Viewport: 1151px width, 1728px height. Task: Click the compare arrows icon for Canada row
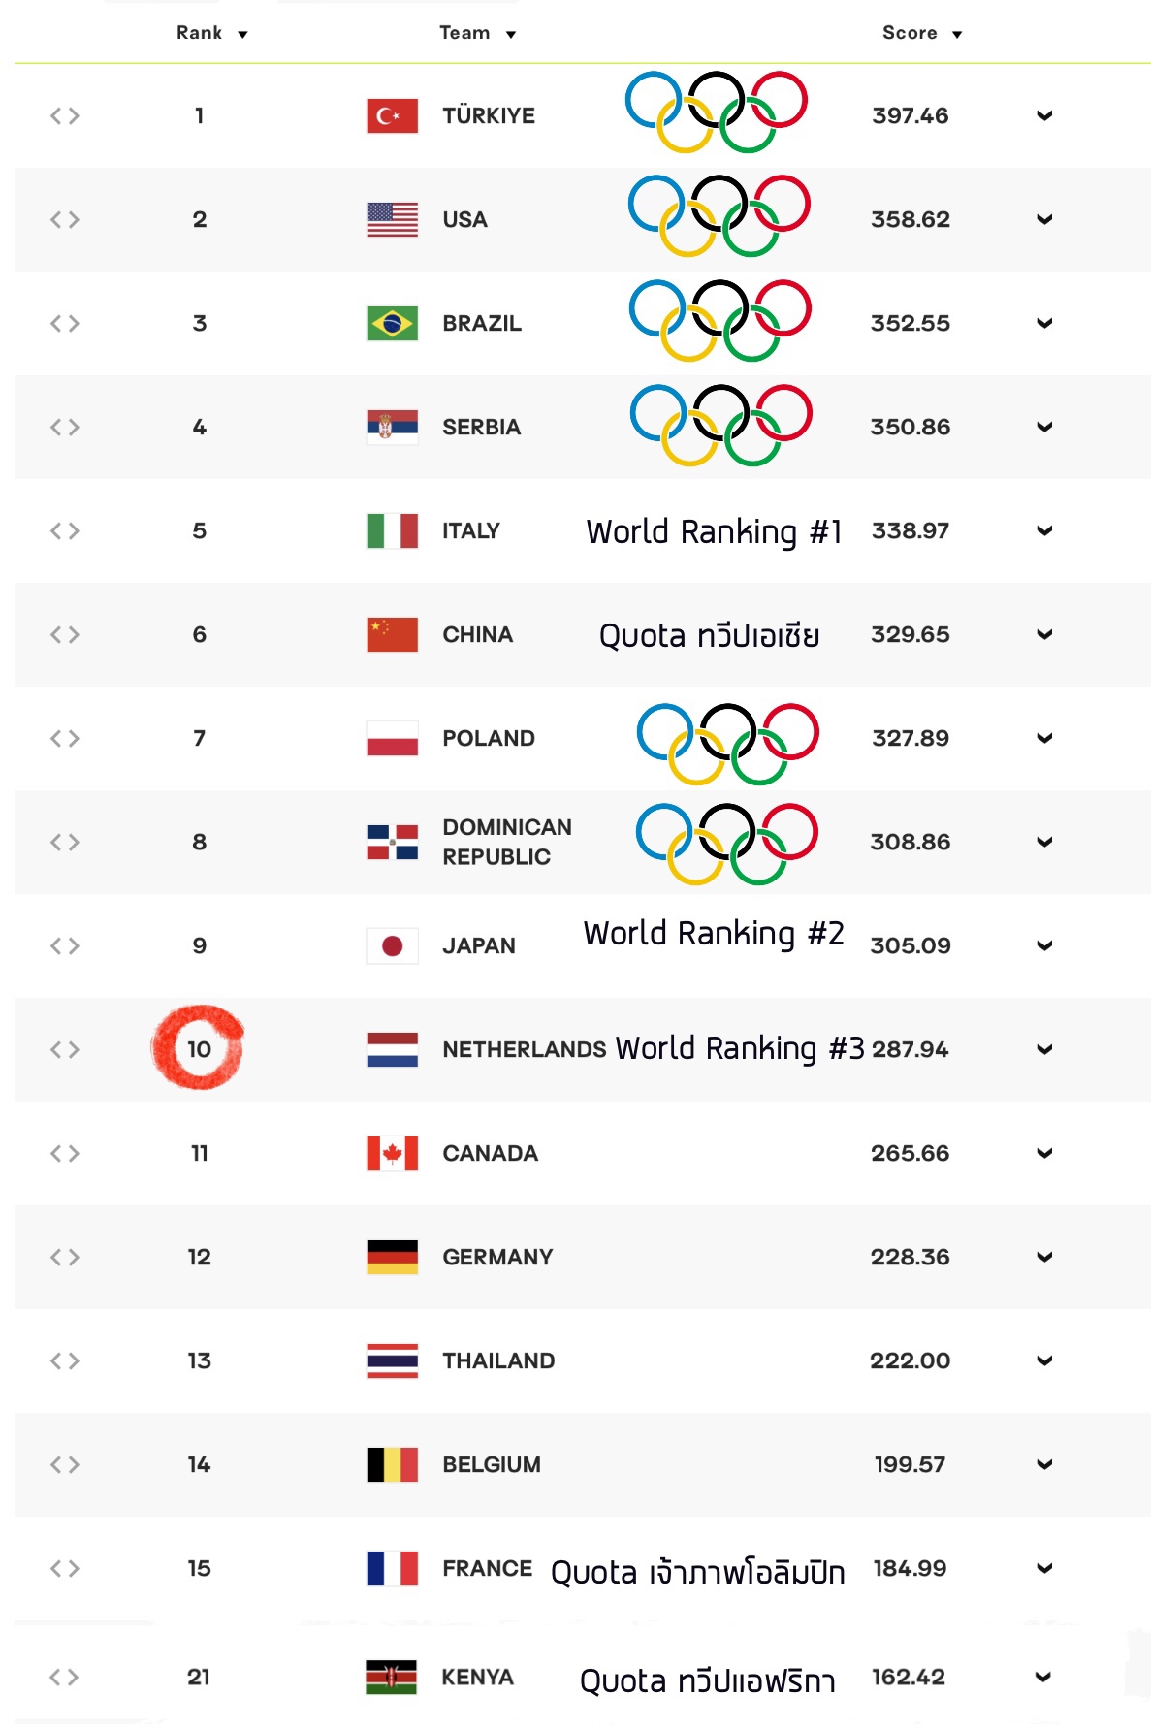click(65, 1153)
